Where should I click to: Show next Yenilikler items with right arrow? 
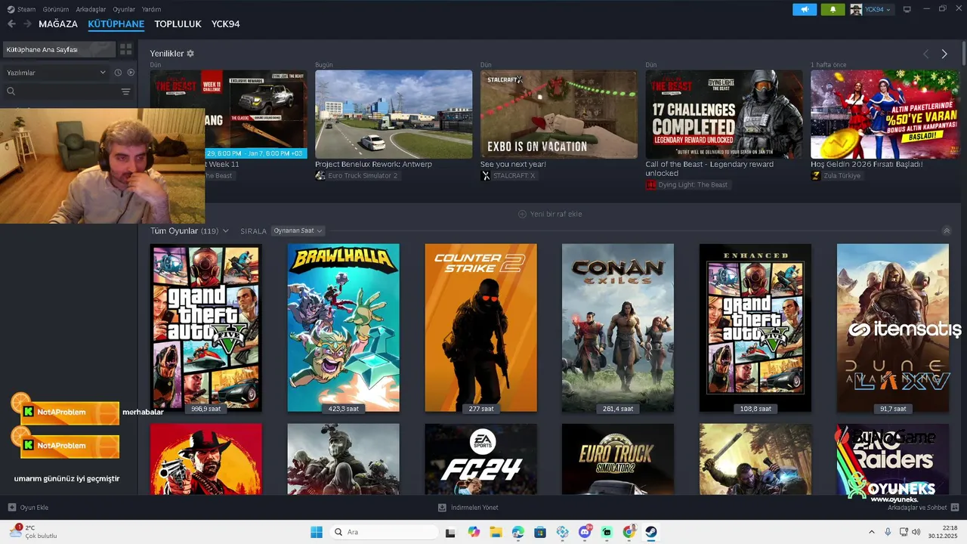pos(944,54)
